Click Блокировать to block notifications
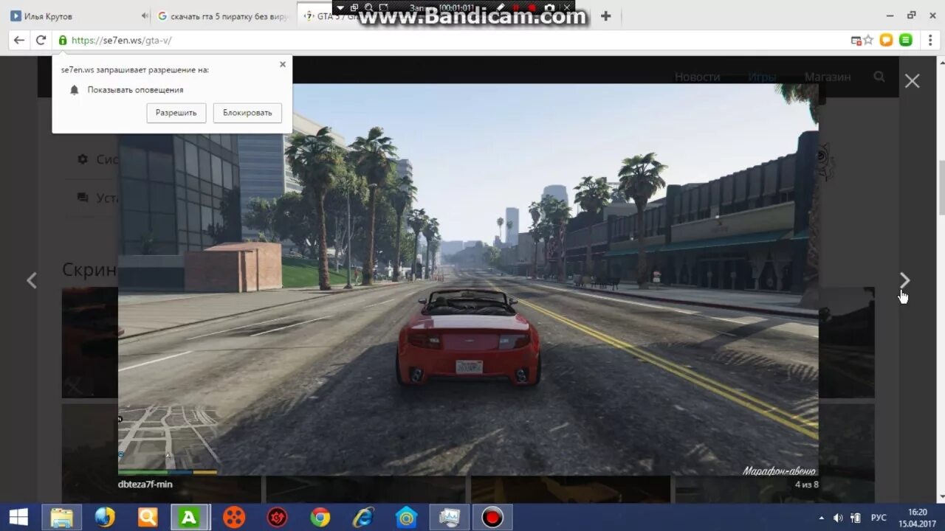The width and height of the screenshot is (945, 531). point(247,113)
